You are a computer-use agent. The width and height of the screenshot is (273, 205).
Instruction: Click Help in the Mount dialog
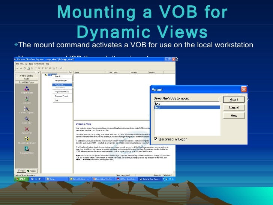point(234,116)
